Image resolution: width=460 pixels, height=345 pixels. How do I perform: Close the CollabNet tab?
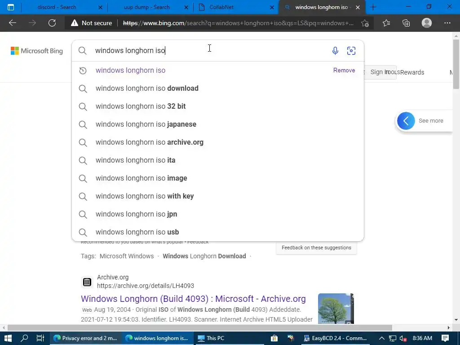pos(272,7)
